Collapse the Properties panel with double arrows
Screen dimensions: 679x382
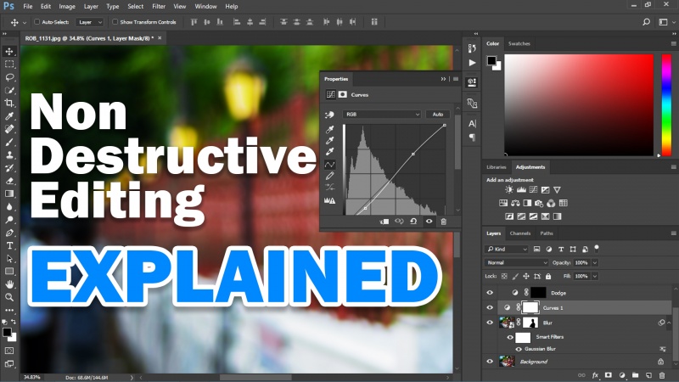443,79
